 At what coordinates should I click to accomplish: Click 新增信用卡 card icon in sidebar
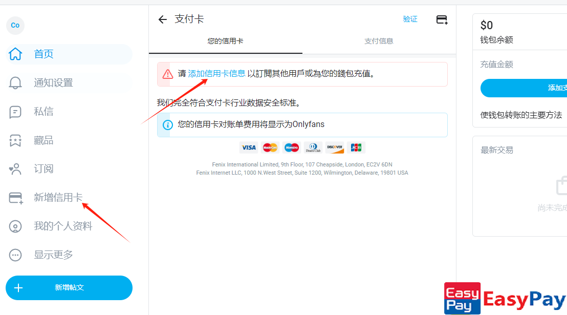(x=16, y=198)
